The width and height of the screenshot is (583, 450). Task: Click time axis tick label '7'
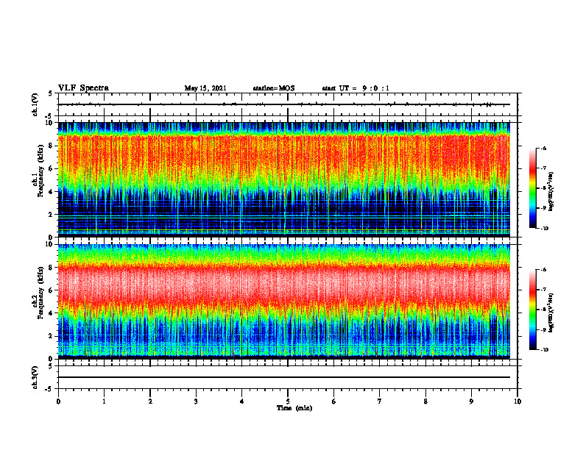380,401
